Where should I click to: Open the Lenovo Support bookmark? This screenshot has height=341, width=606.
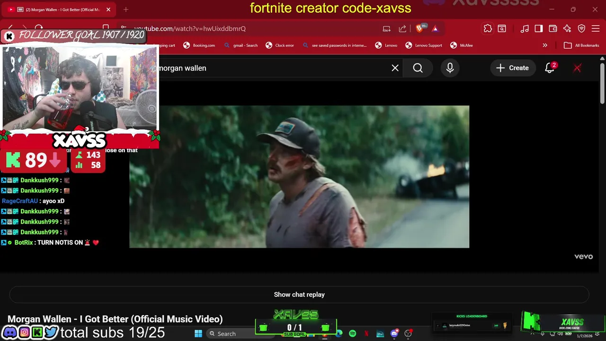(424, 45)
